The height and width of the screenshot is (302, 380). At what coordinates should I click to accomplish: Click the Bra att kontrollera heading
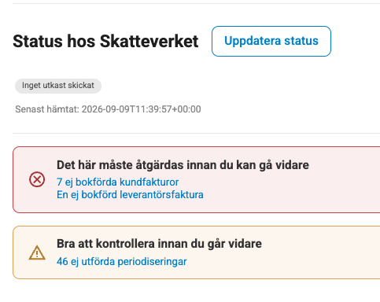159,244
